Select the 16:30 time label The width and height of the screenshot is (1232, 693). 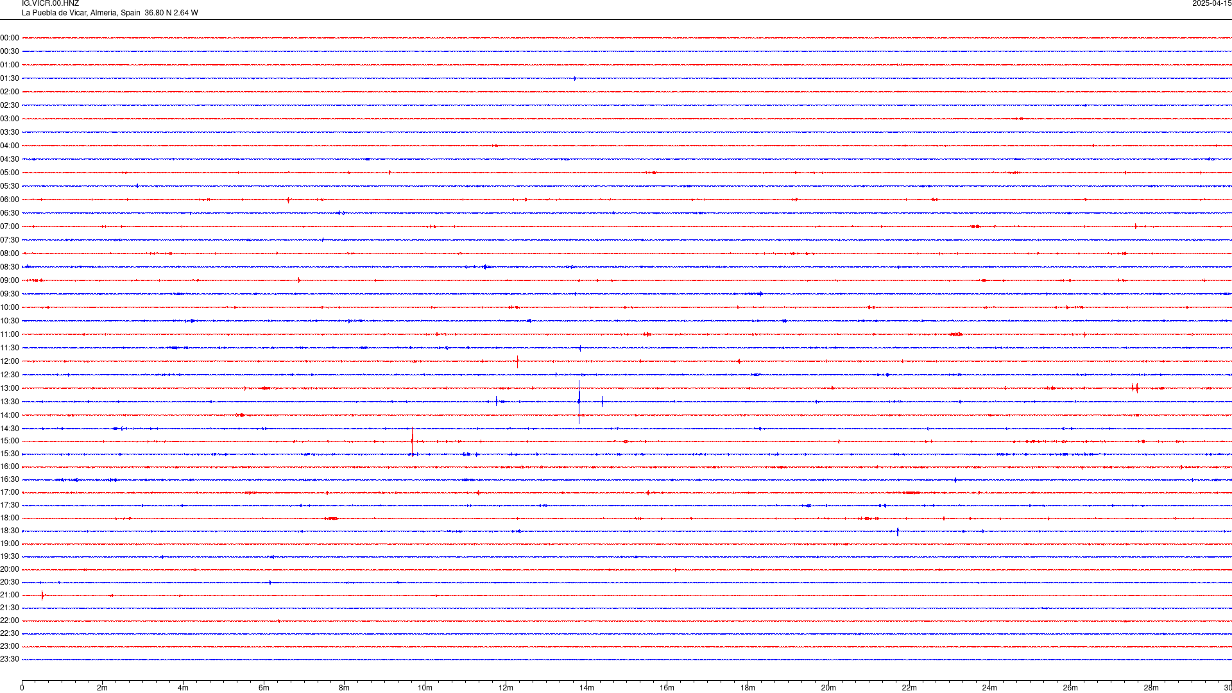tap(10, 479)
